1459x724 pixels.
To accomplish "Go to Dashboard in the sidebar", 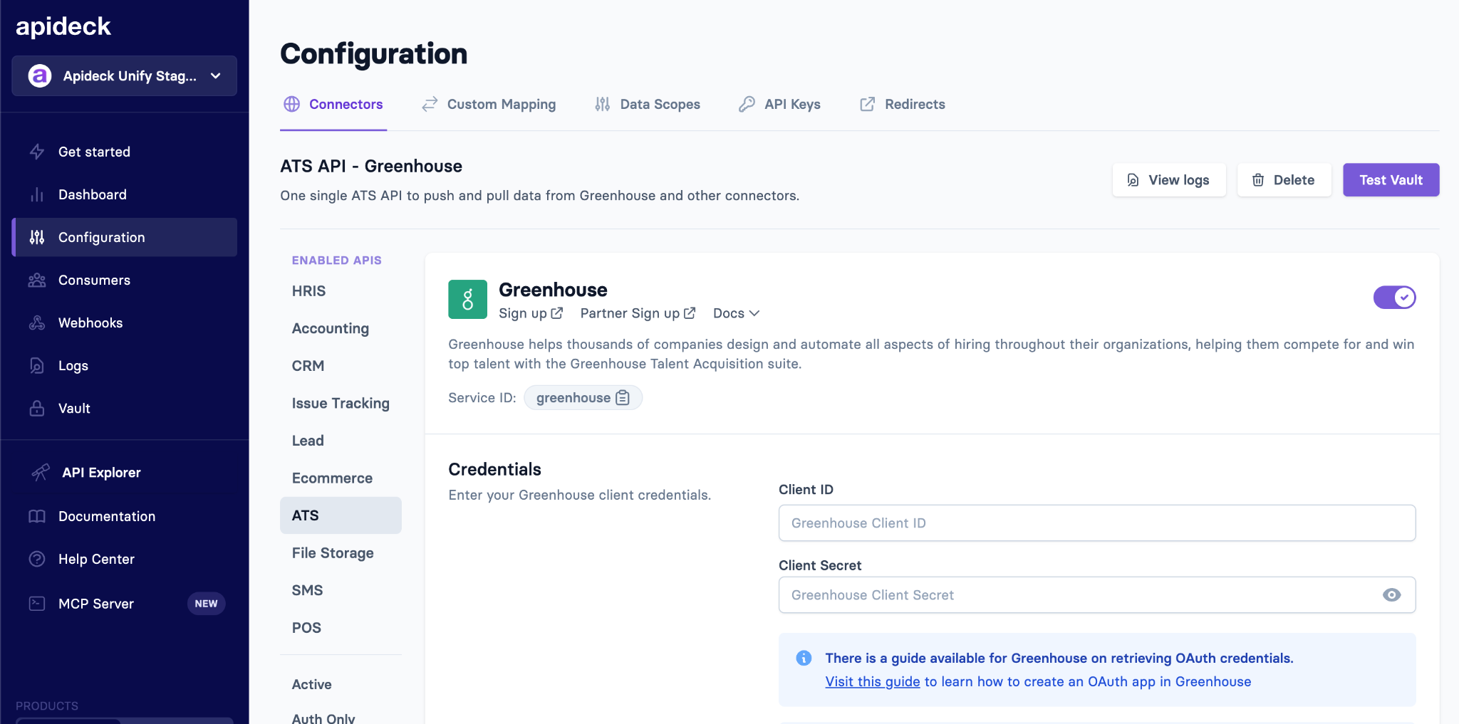I will tap(125, 194).
